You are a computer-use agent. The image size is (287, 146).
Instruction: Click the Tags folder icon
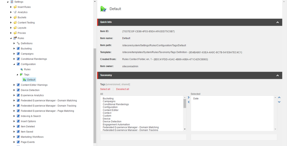pos(22,74)
